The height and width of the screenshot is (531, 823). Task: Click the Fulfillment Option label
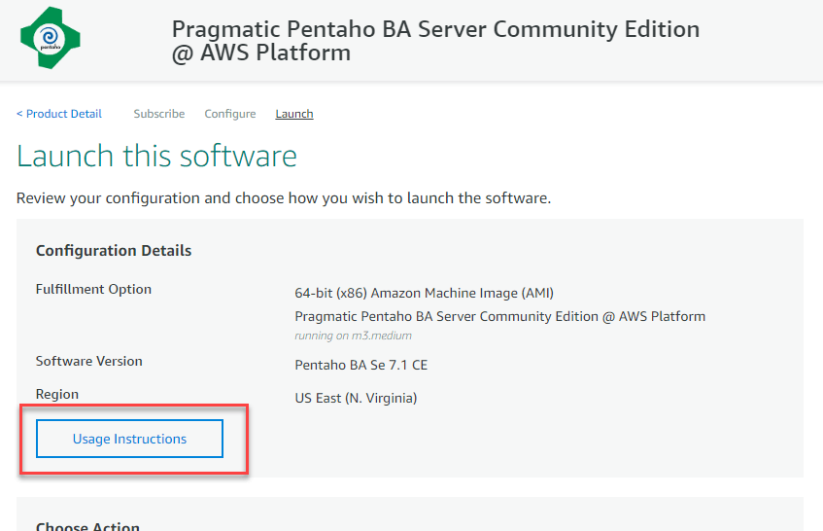93,289
